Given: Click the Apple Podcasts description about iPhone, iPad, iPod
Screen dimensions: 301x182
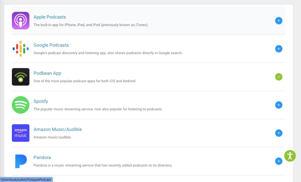Looking at the screenshot, I should (91, 25).
